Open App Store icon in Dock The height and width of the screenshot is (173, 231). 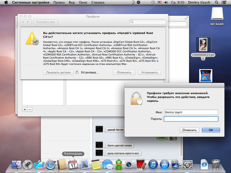(x=164, y=164)
